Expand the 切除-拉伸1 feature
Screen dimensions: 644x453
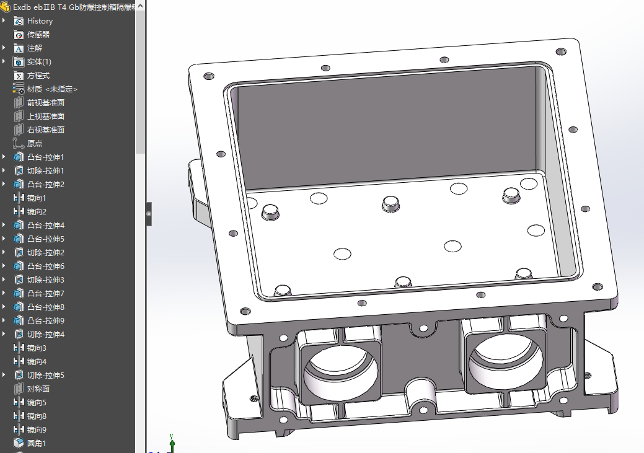[4, 170]
